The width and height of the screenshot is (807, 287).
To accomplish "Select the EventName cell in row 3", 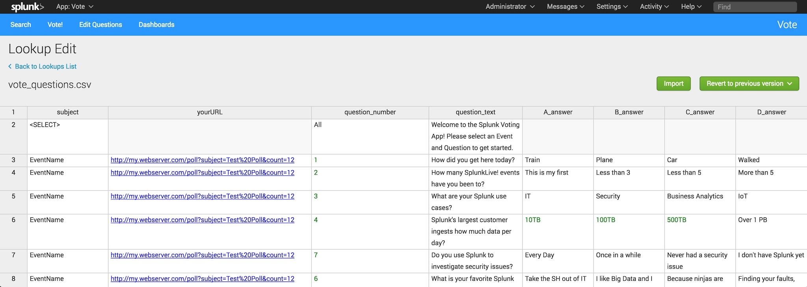I will click(68, 160).
